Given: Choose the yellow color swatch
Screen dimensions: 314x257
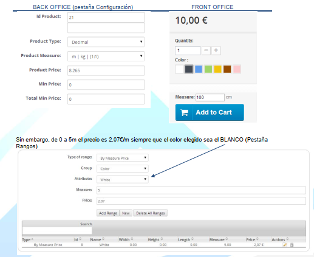Looking at the screenshot, I should point(217,69).
